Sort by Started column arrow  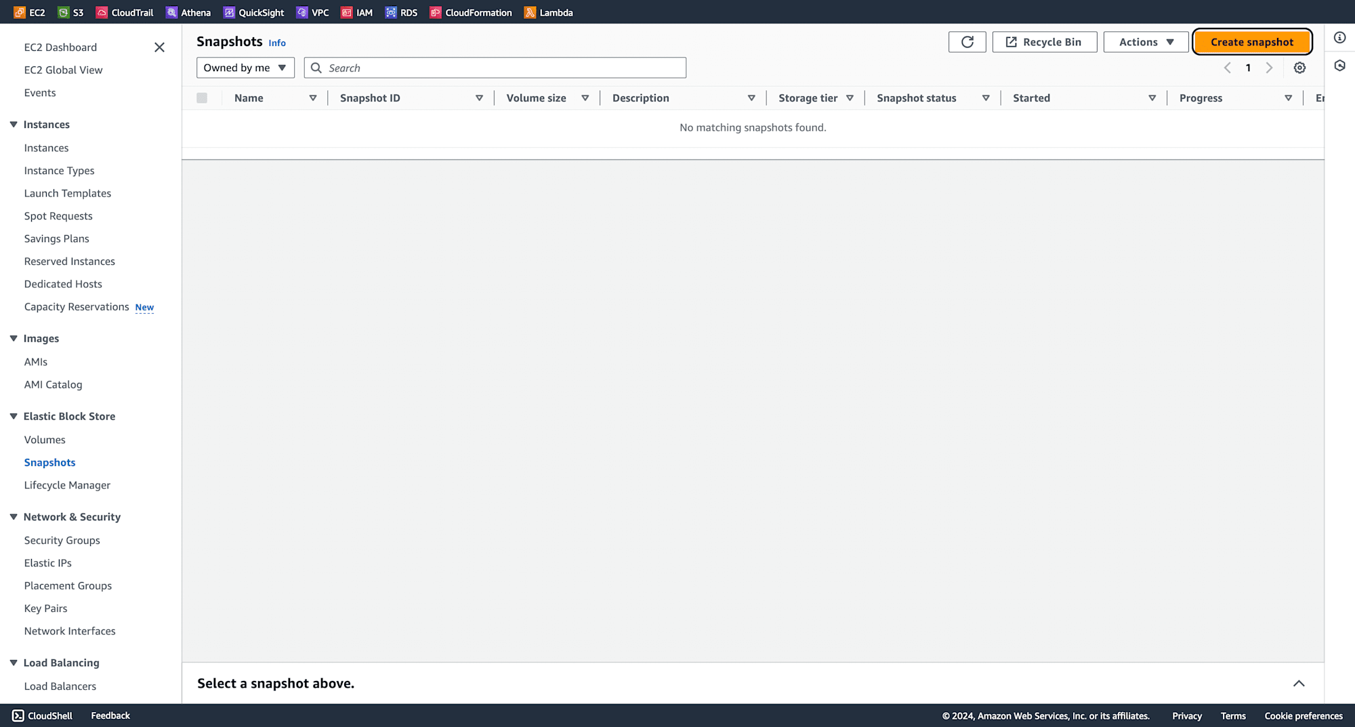pos(1152,98)
